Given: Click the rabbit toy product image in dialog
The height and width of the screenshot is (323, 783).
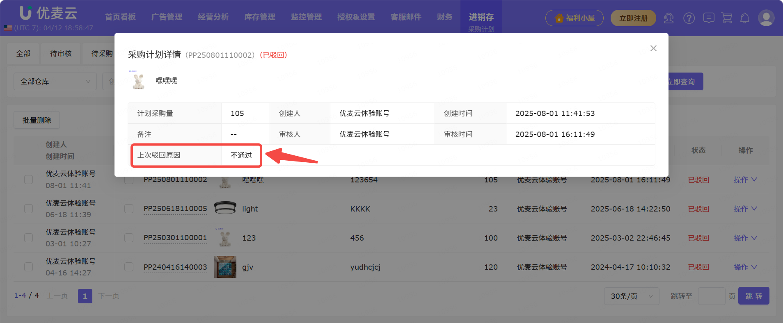Looking at the screenshot, I should pos(139,81).
